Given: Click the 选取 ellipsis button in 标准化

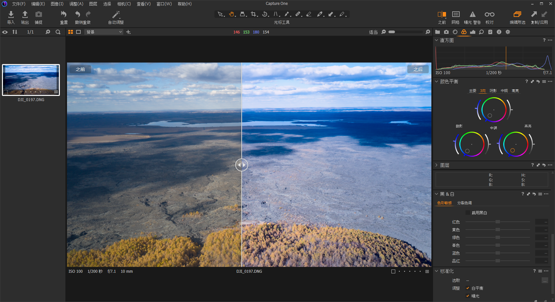Looking at the screenshot, I should tap(545, 281).
